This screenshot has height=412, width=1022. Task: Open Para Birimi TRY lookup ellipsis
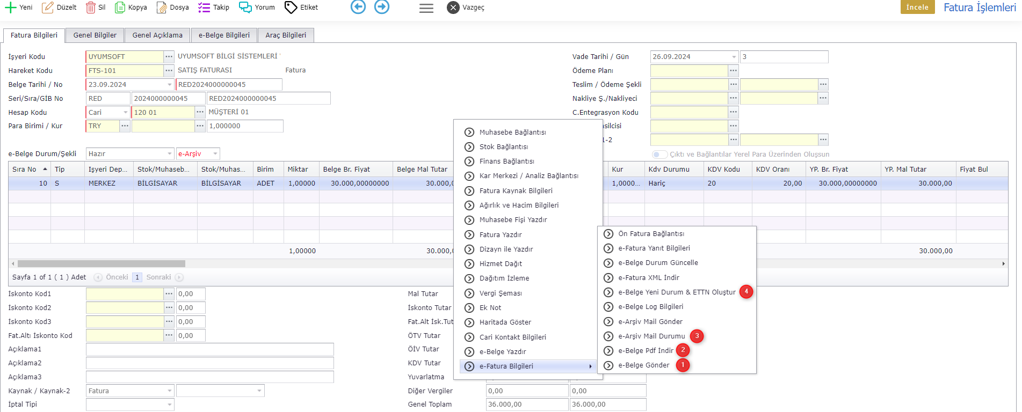tap(125, 126)
